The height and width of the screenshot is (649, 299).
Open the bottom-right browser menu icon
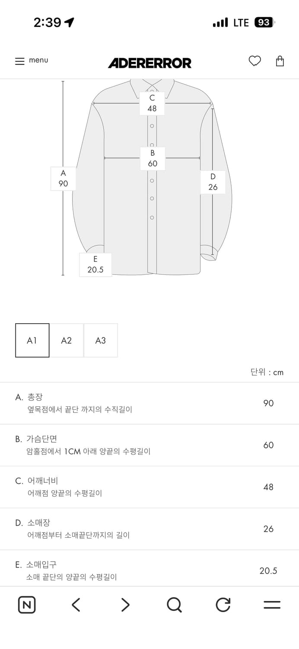point(272,605)
